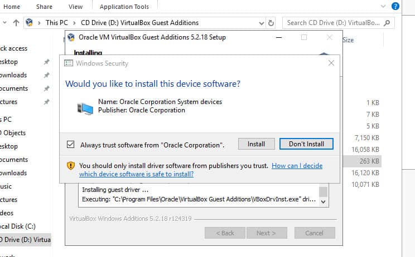The width and height of the screenshot is (415, 257).
Task: Click the VirtualBox icon in address bar
Action: pos(29,23)
